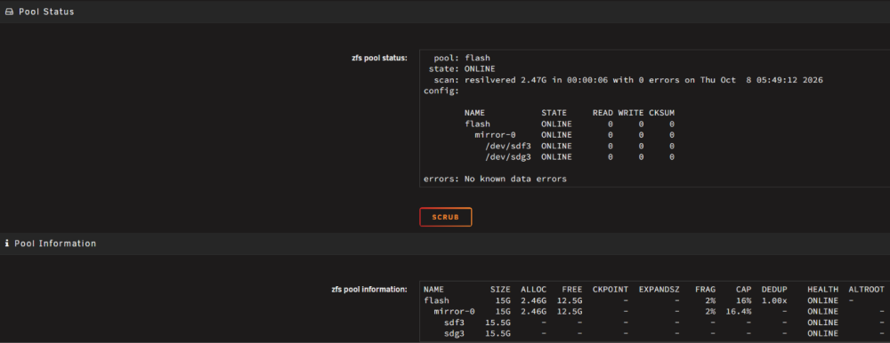
Task: Click the FRAG column header
Action: [x=706, y=289]
